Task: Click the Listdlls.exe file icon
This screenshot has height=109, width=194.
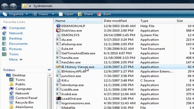Action: (58, 90)
